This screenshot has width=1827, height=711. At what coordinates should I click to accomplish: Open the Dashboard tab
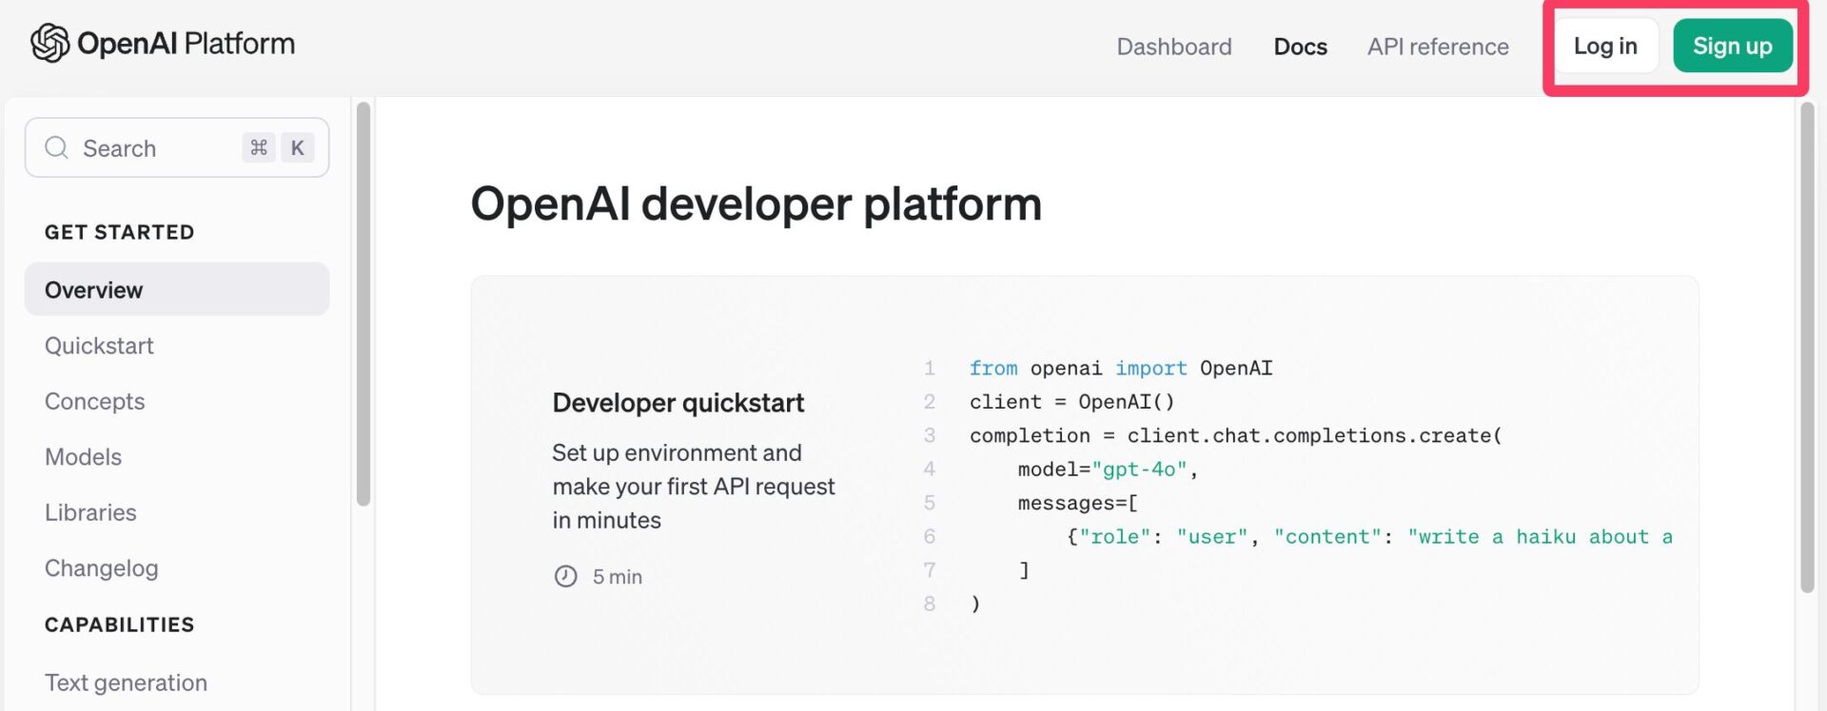(1173, 47)
